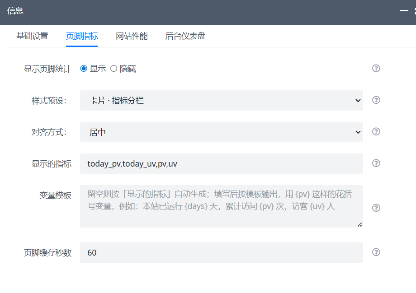Click help icon beside 样式预设 dropdown

click(376, 100)
